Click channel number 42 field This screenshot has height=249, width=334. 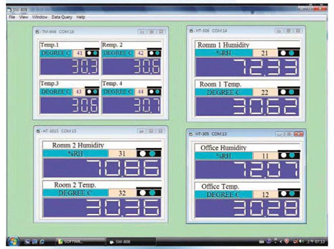coord(141,53)
